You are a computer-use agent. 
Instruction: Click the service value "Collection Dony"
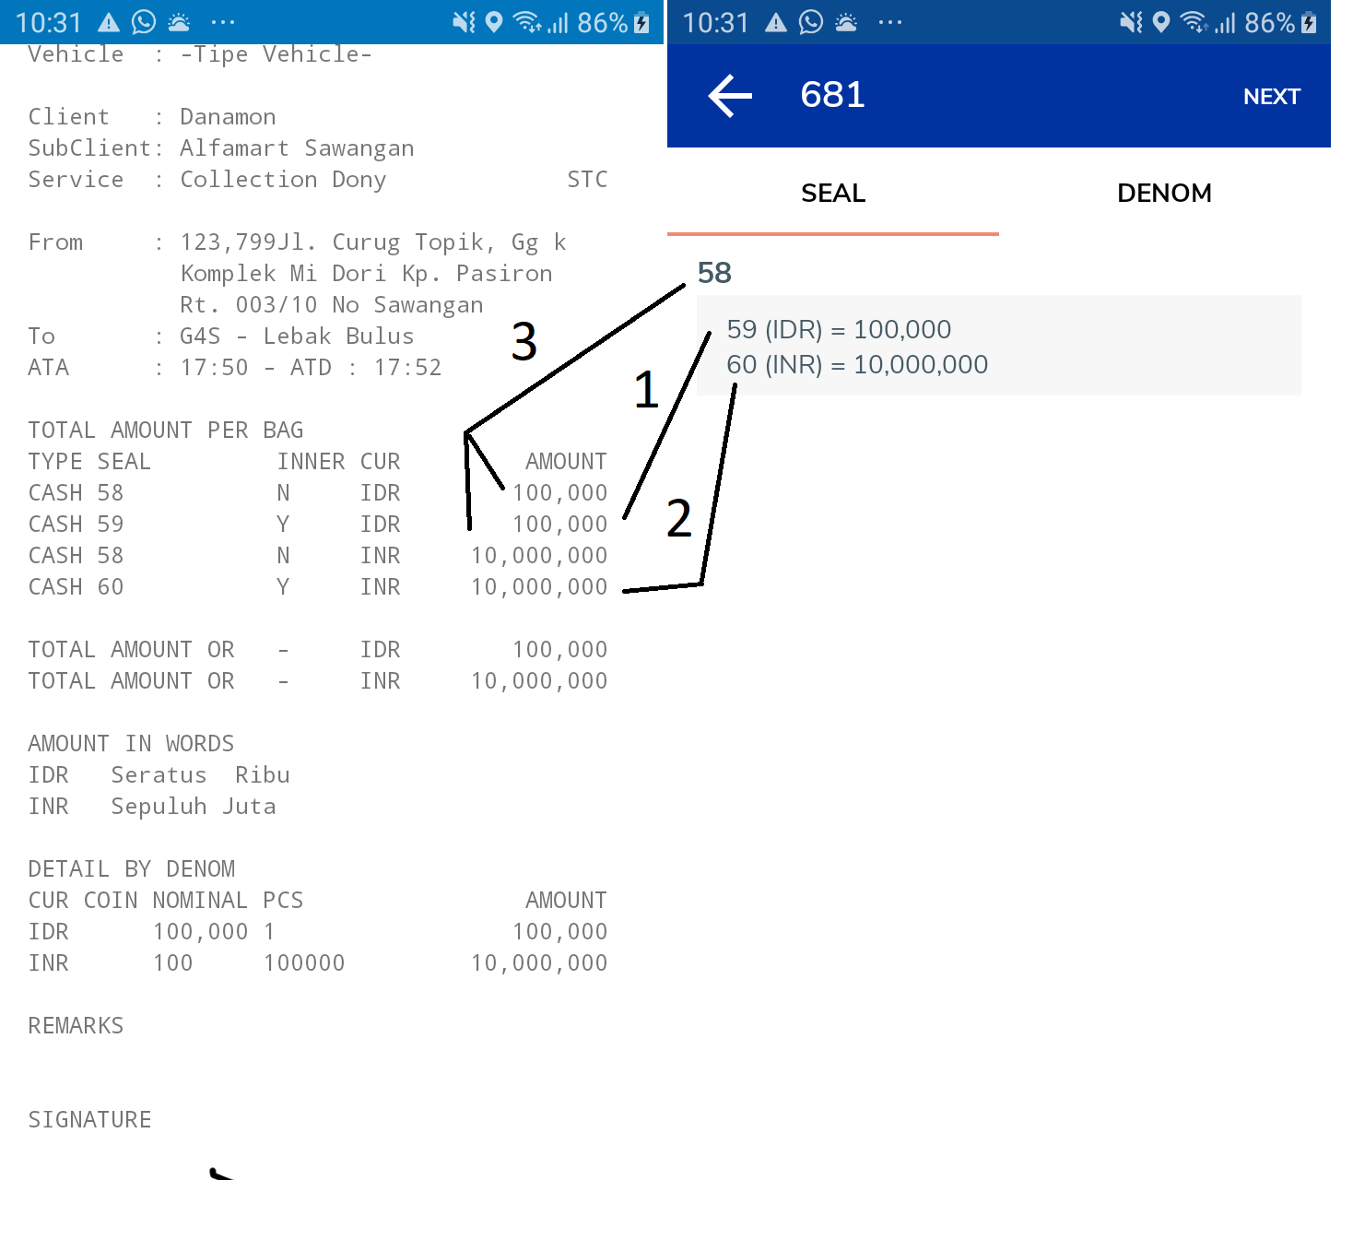click(283, 180)
